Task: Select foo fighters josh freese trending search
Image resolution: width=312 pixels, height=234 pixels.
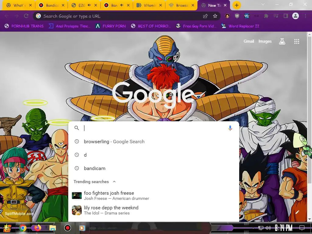Action: click(x=154, y=196)
